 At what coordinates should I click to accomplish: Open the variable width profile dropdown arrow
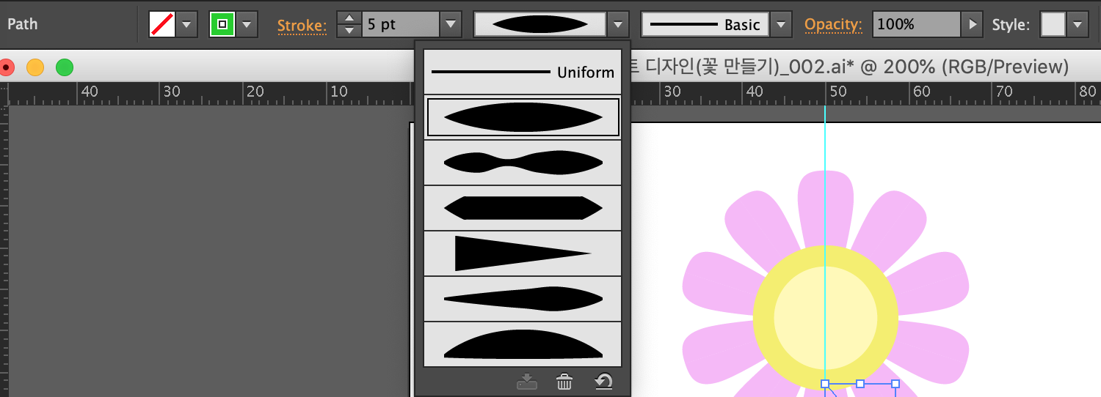click(x=618, y=24)
